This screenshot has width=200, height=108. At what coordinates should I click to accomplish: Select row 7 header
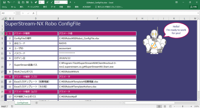click(x=2, y=43)
